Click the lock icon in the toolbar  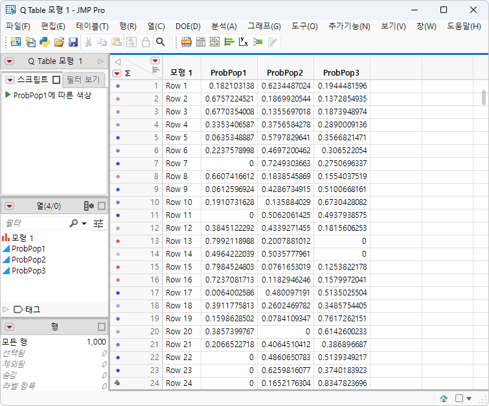[x=146, y=42]
